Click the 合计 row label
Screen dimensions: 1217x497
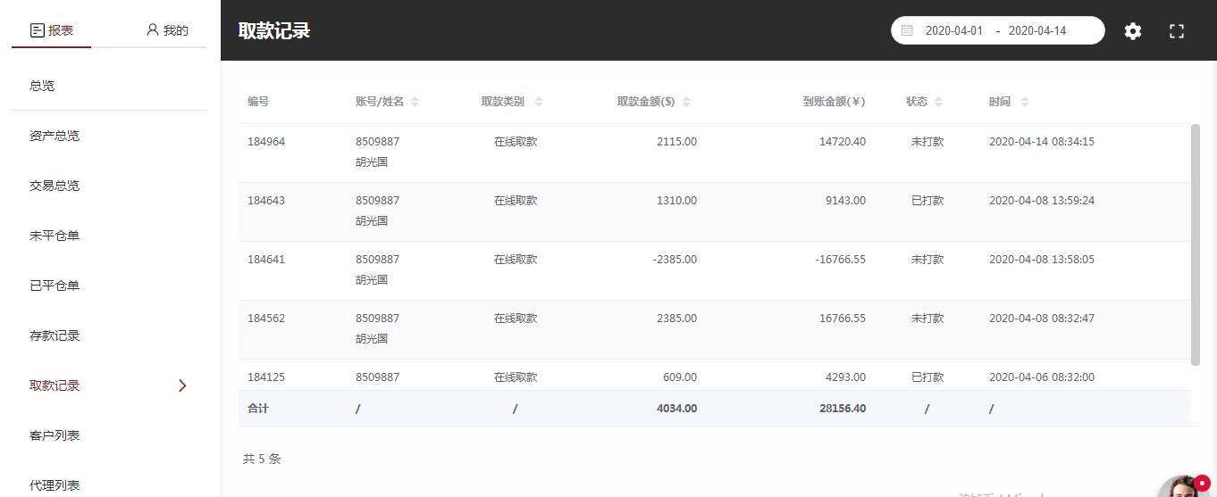(x=258, y=409)
